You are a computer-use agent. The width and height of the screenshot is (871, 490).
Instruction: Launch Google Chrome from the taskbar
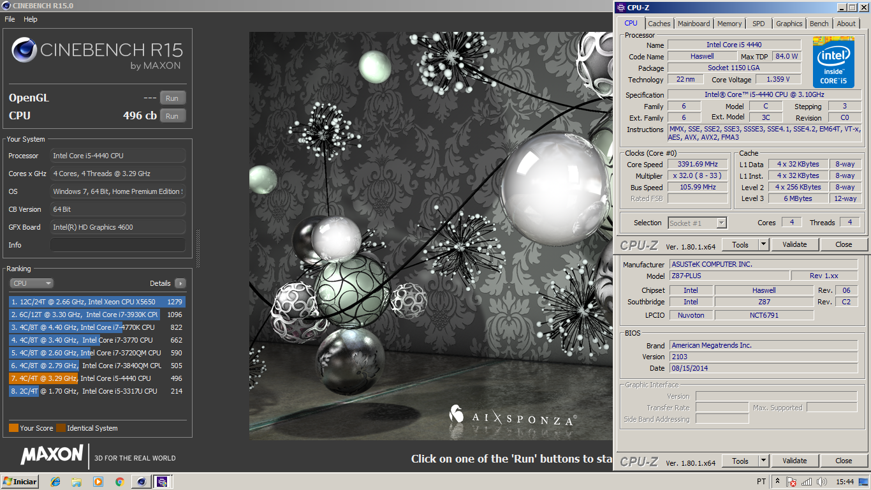119,482
